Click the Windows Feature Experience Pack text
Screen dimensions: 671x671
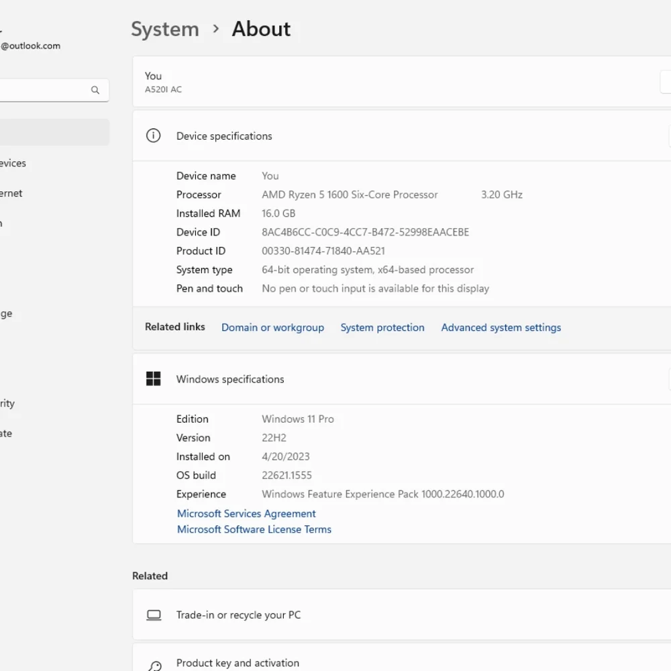coord(383,495)
